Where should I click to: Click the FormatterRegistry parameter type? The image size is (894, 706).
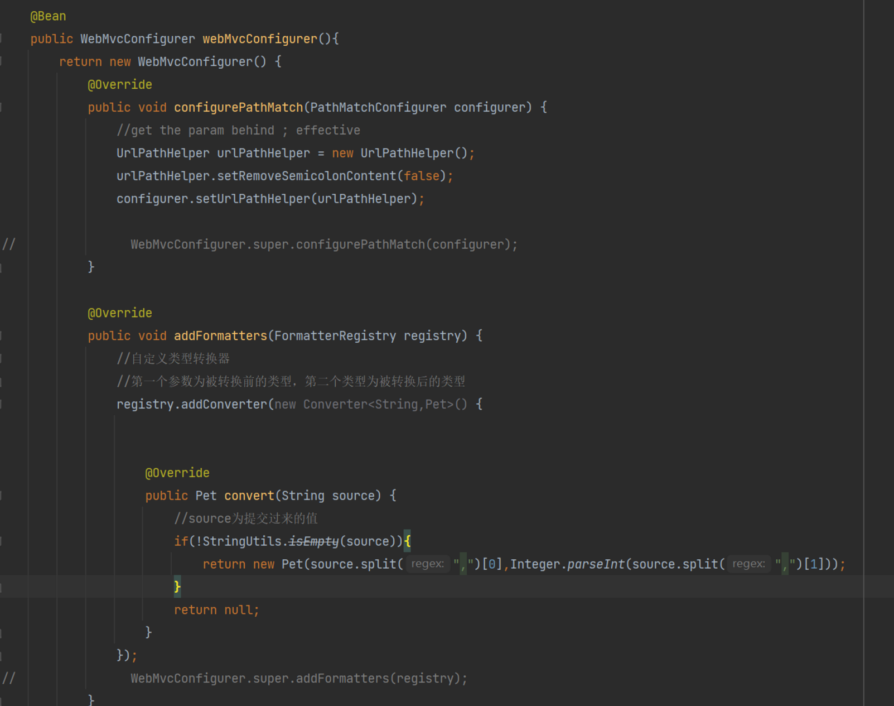pyautogui.click(x=335, y=336)
